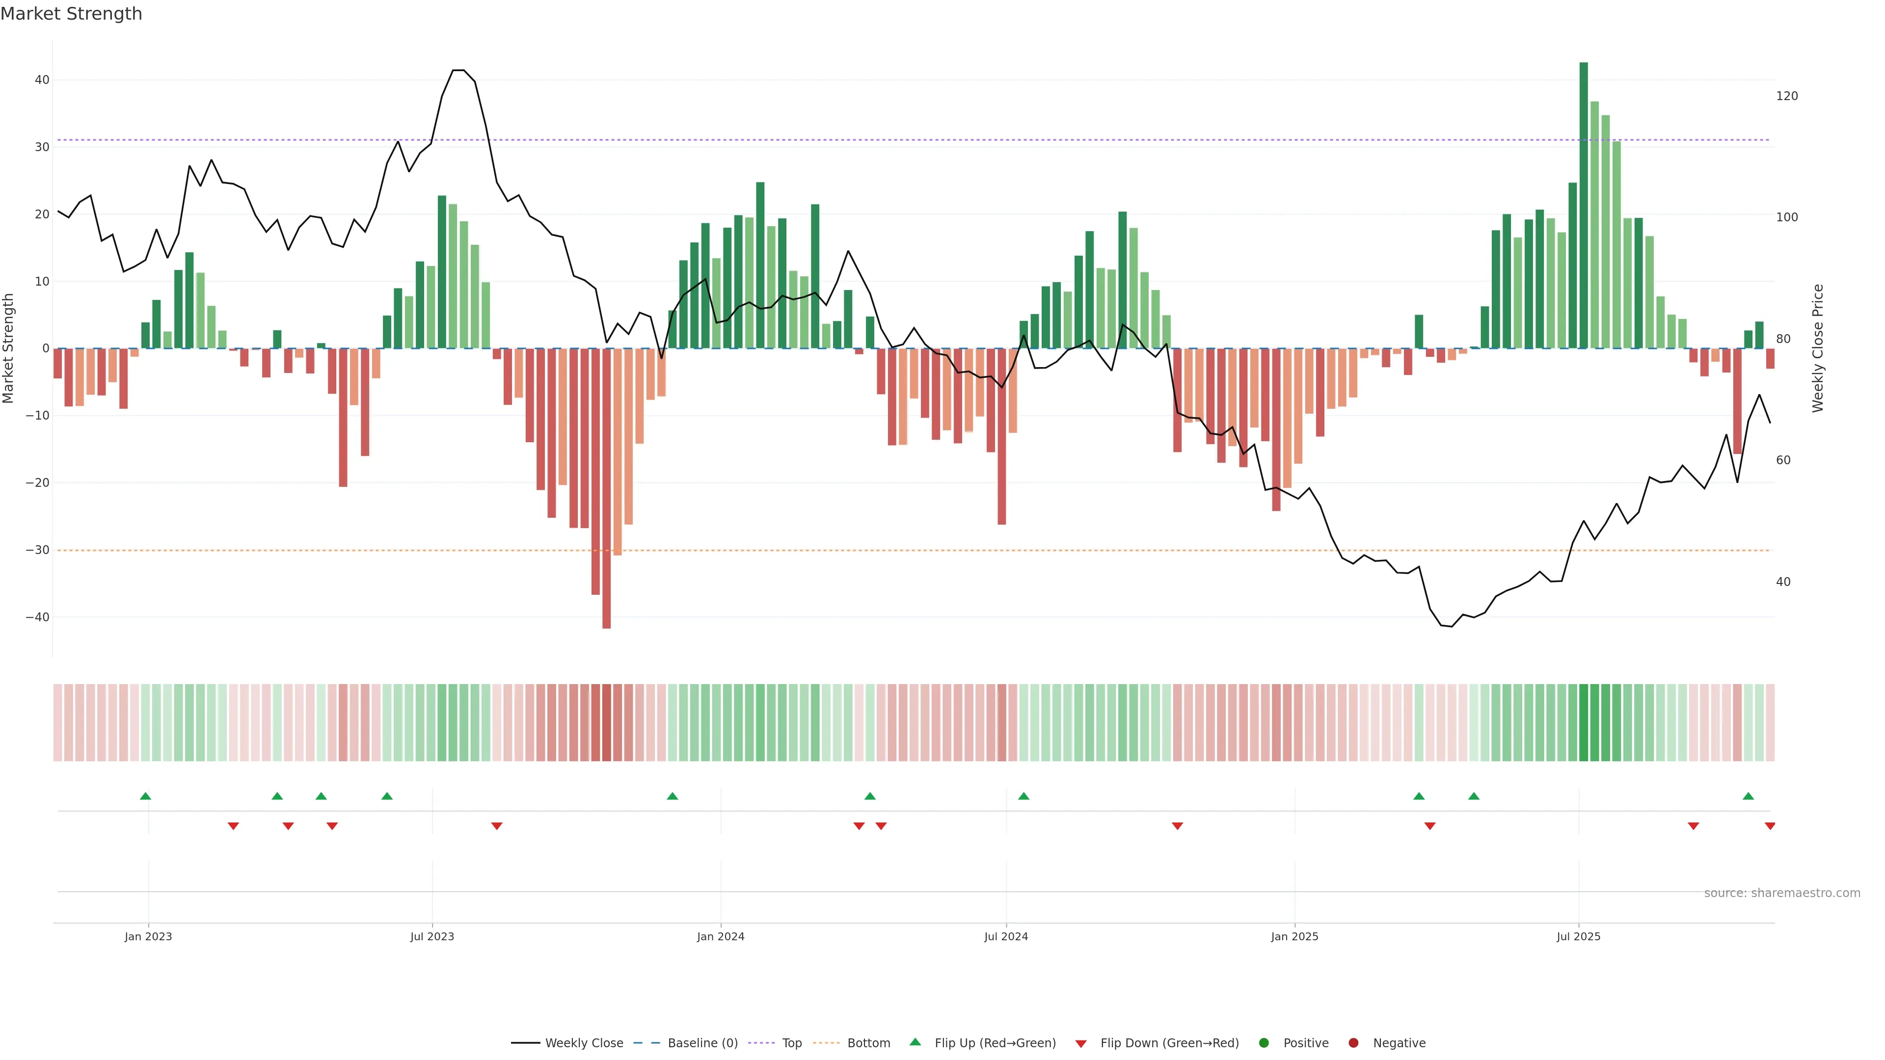This screenshot has width=1885, height=1060.
Task: Click the red flip-down marker after Jul 2023
Action: 497,826
